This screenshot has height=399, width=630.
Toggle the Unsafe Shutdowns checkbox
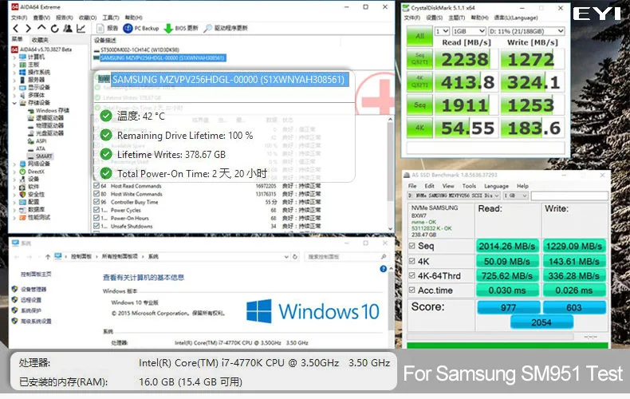click(96, 226)
